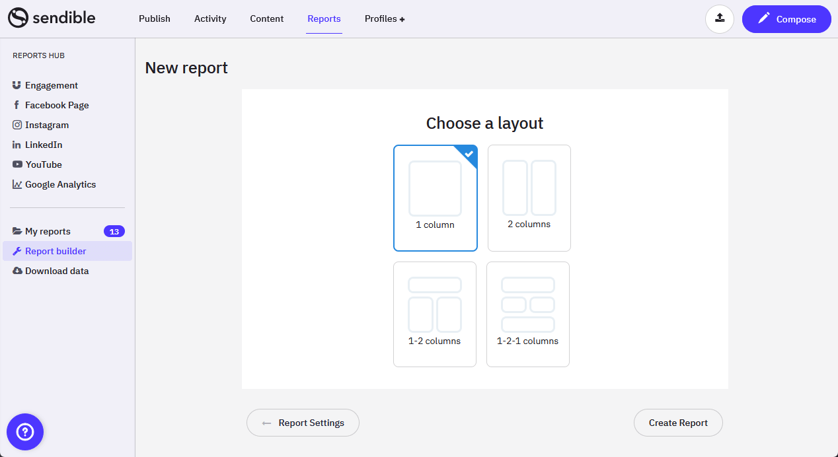This screenshot has width=838, height=457.
Task: Go back to Report Settings
Action: tap(303, 423)
